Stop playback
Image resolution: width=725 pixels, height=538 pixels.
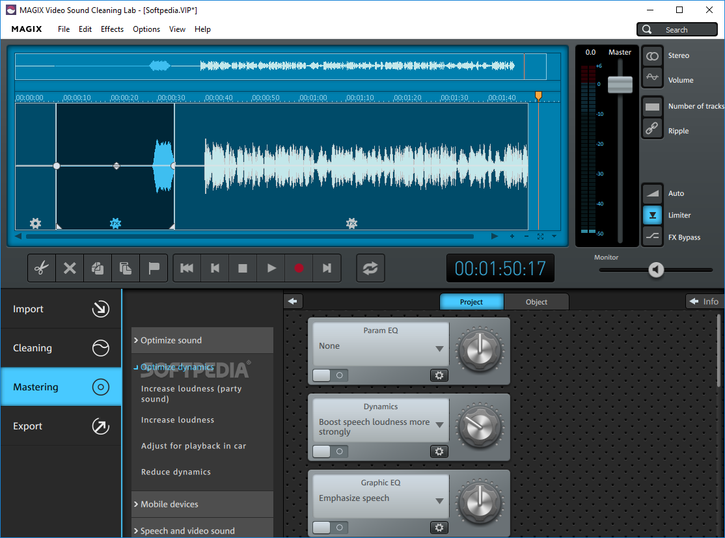coord(243,268)
